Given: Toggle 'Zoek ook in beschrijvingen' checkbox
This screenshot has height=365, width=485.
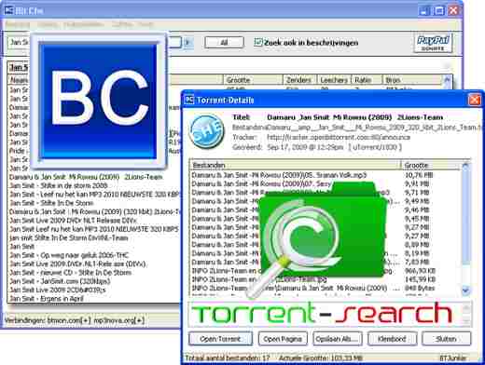Looking at the screenshot, I should click(x=258, y=42).
